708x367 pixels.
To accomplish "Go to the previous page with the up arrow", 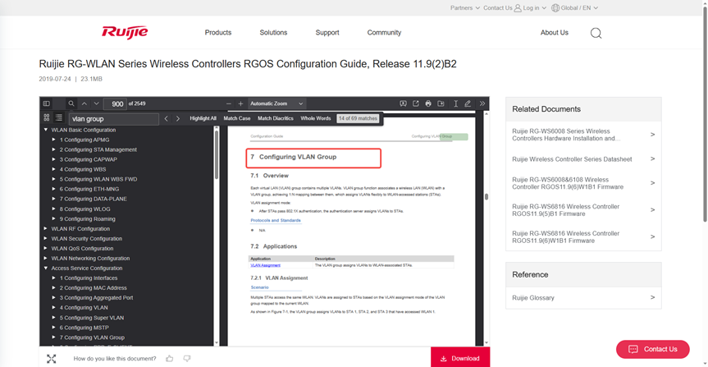I will pos(85,103).
